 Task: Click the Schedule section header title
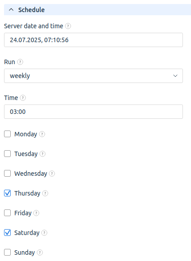click(x=31, y=10)
